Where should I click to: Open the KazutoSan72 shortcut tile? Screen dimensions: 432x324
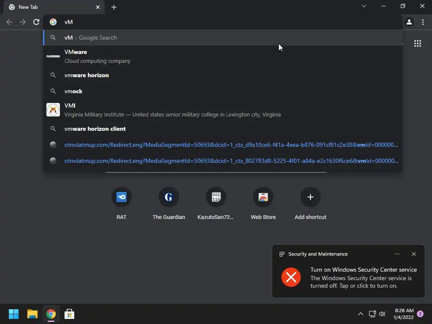point(216,203)
